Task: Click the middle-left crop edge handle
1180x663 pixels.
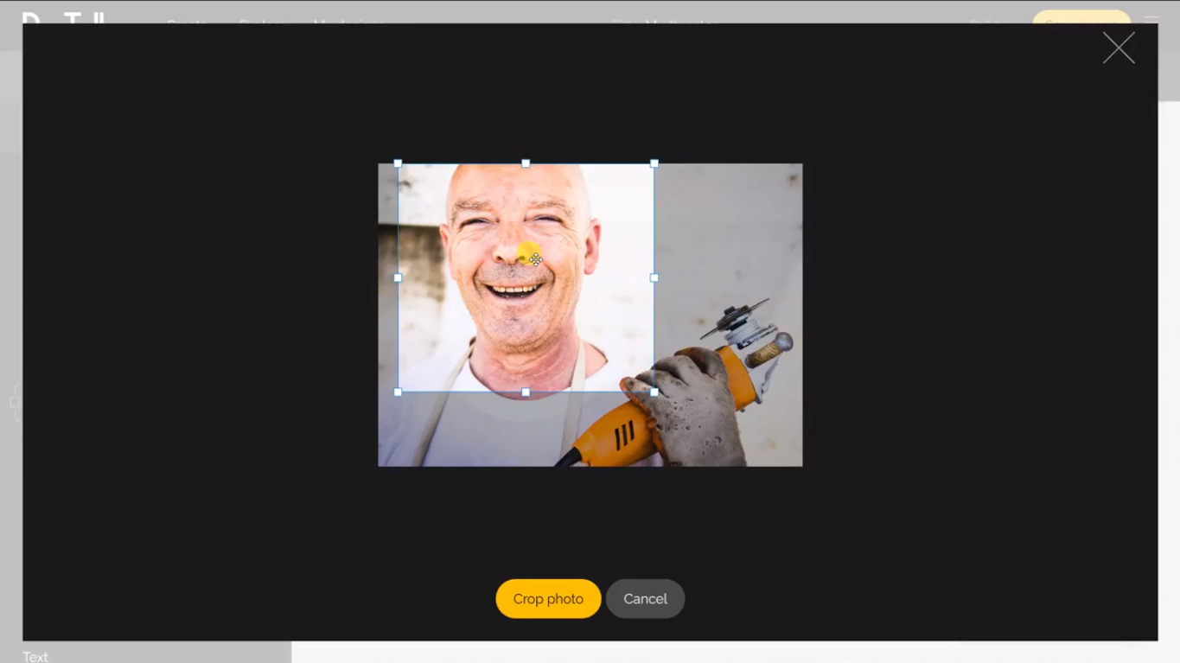Action: 398,278
